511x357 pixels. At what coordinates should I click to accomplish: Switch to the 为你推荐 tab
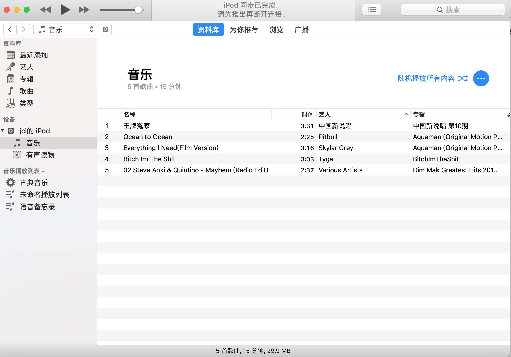point(244,30)
